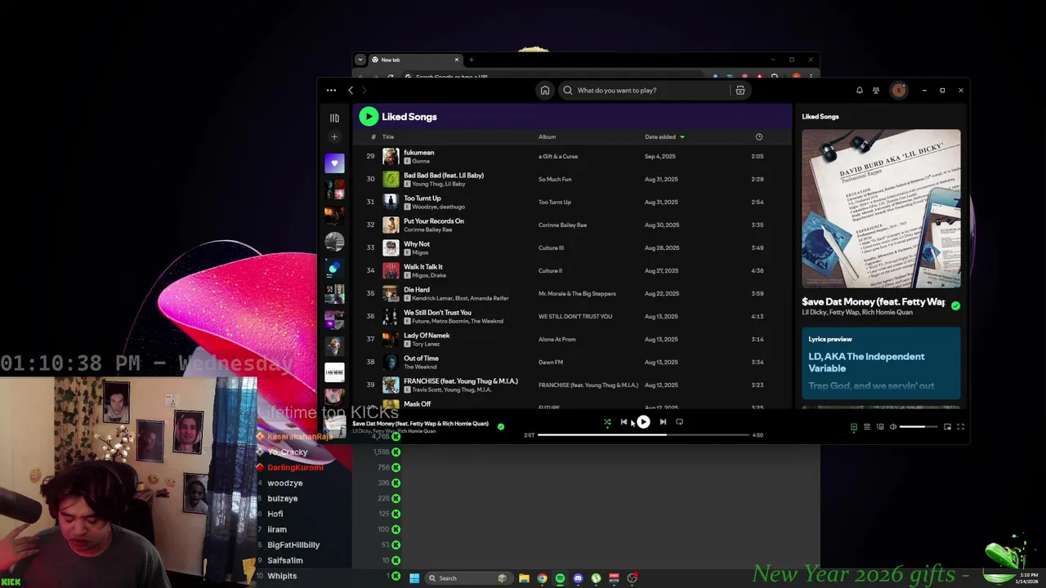Sort by Album column header
The image size is (1046, 588).
pos(547,137)
